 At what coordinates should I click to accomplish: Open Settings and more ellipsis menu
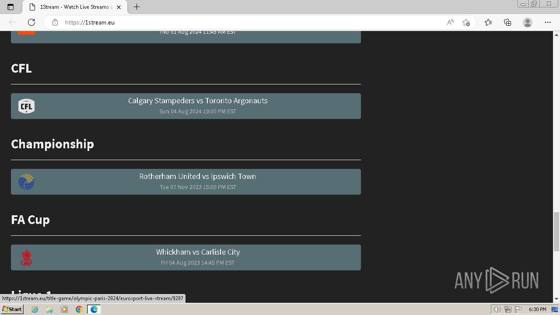click(x=548, y=22)
